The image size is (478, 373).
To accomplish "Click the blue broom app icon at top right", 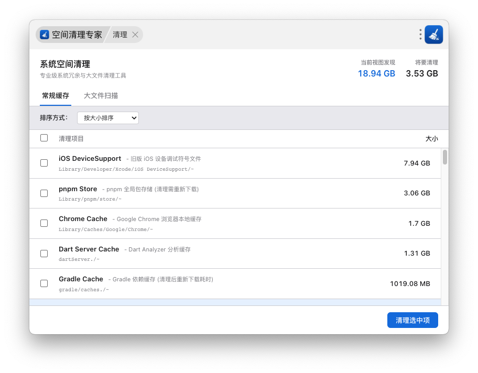I will [x=433, y=35].
